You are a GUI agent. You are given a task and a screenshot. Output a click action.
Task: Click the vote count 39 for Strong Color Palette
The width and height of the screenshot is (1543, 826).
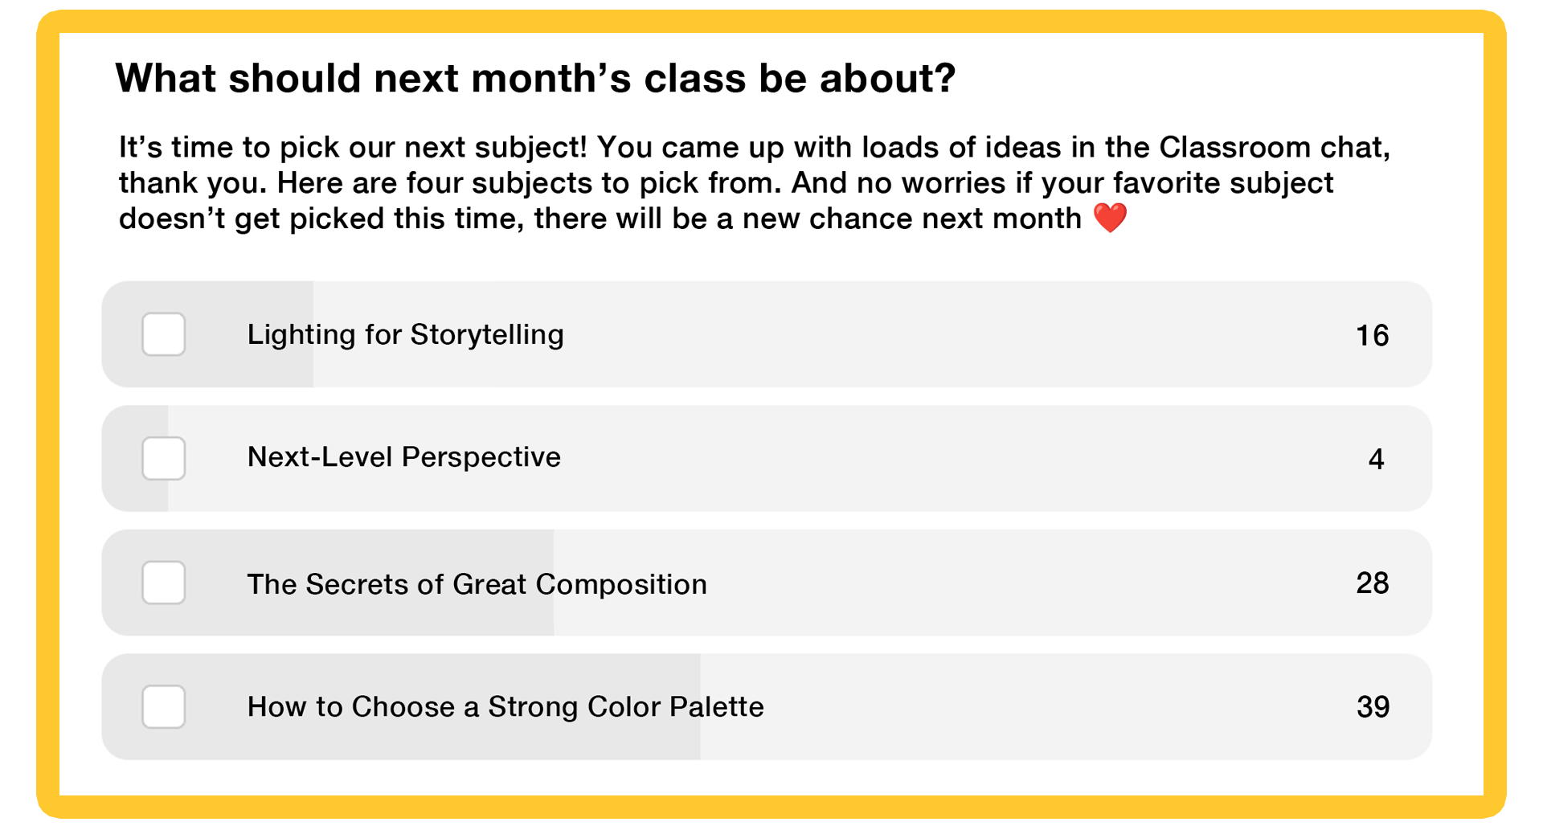(1374, 708)
